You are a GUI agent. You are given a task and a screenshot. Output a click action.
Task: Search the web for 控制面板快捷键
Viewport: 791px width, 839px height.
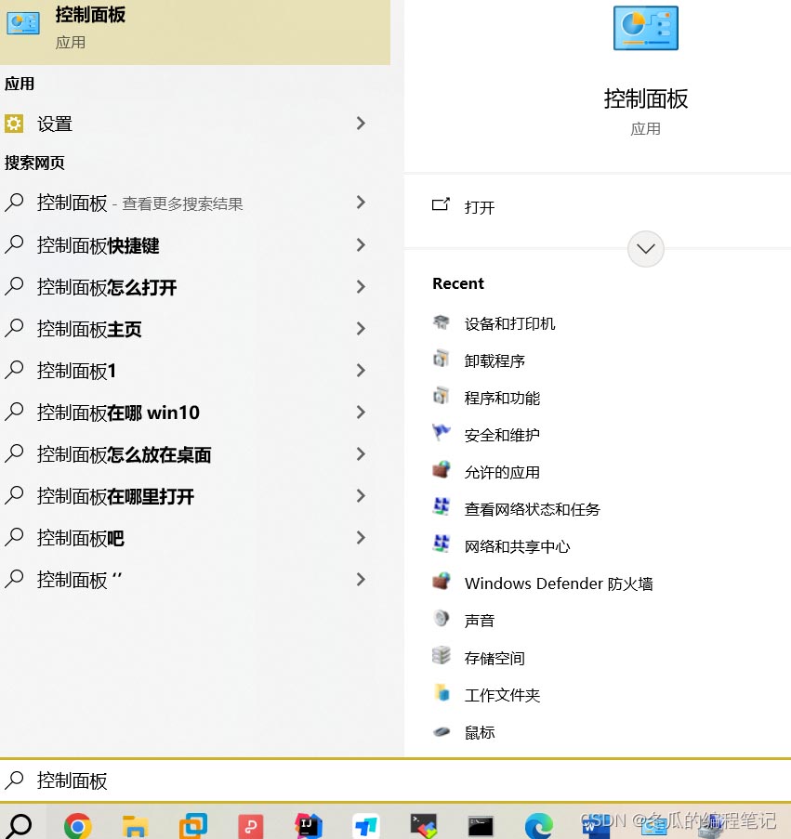point(98,245)
